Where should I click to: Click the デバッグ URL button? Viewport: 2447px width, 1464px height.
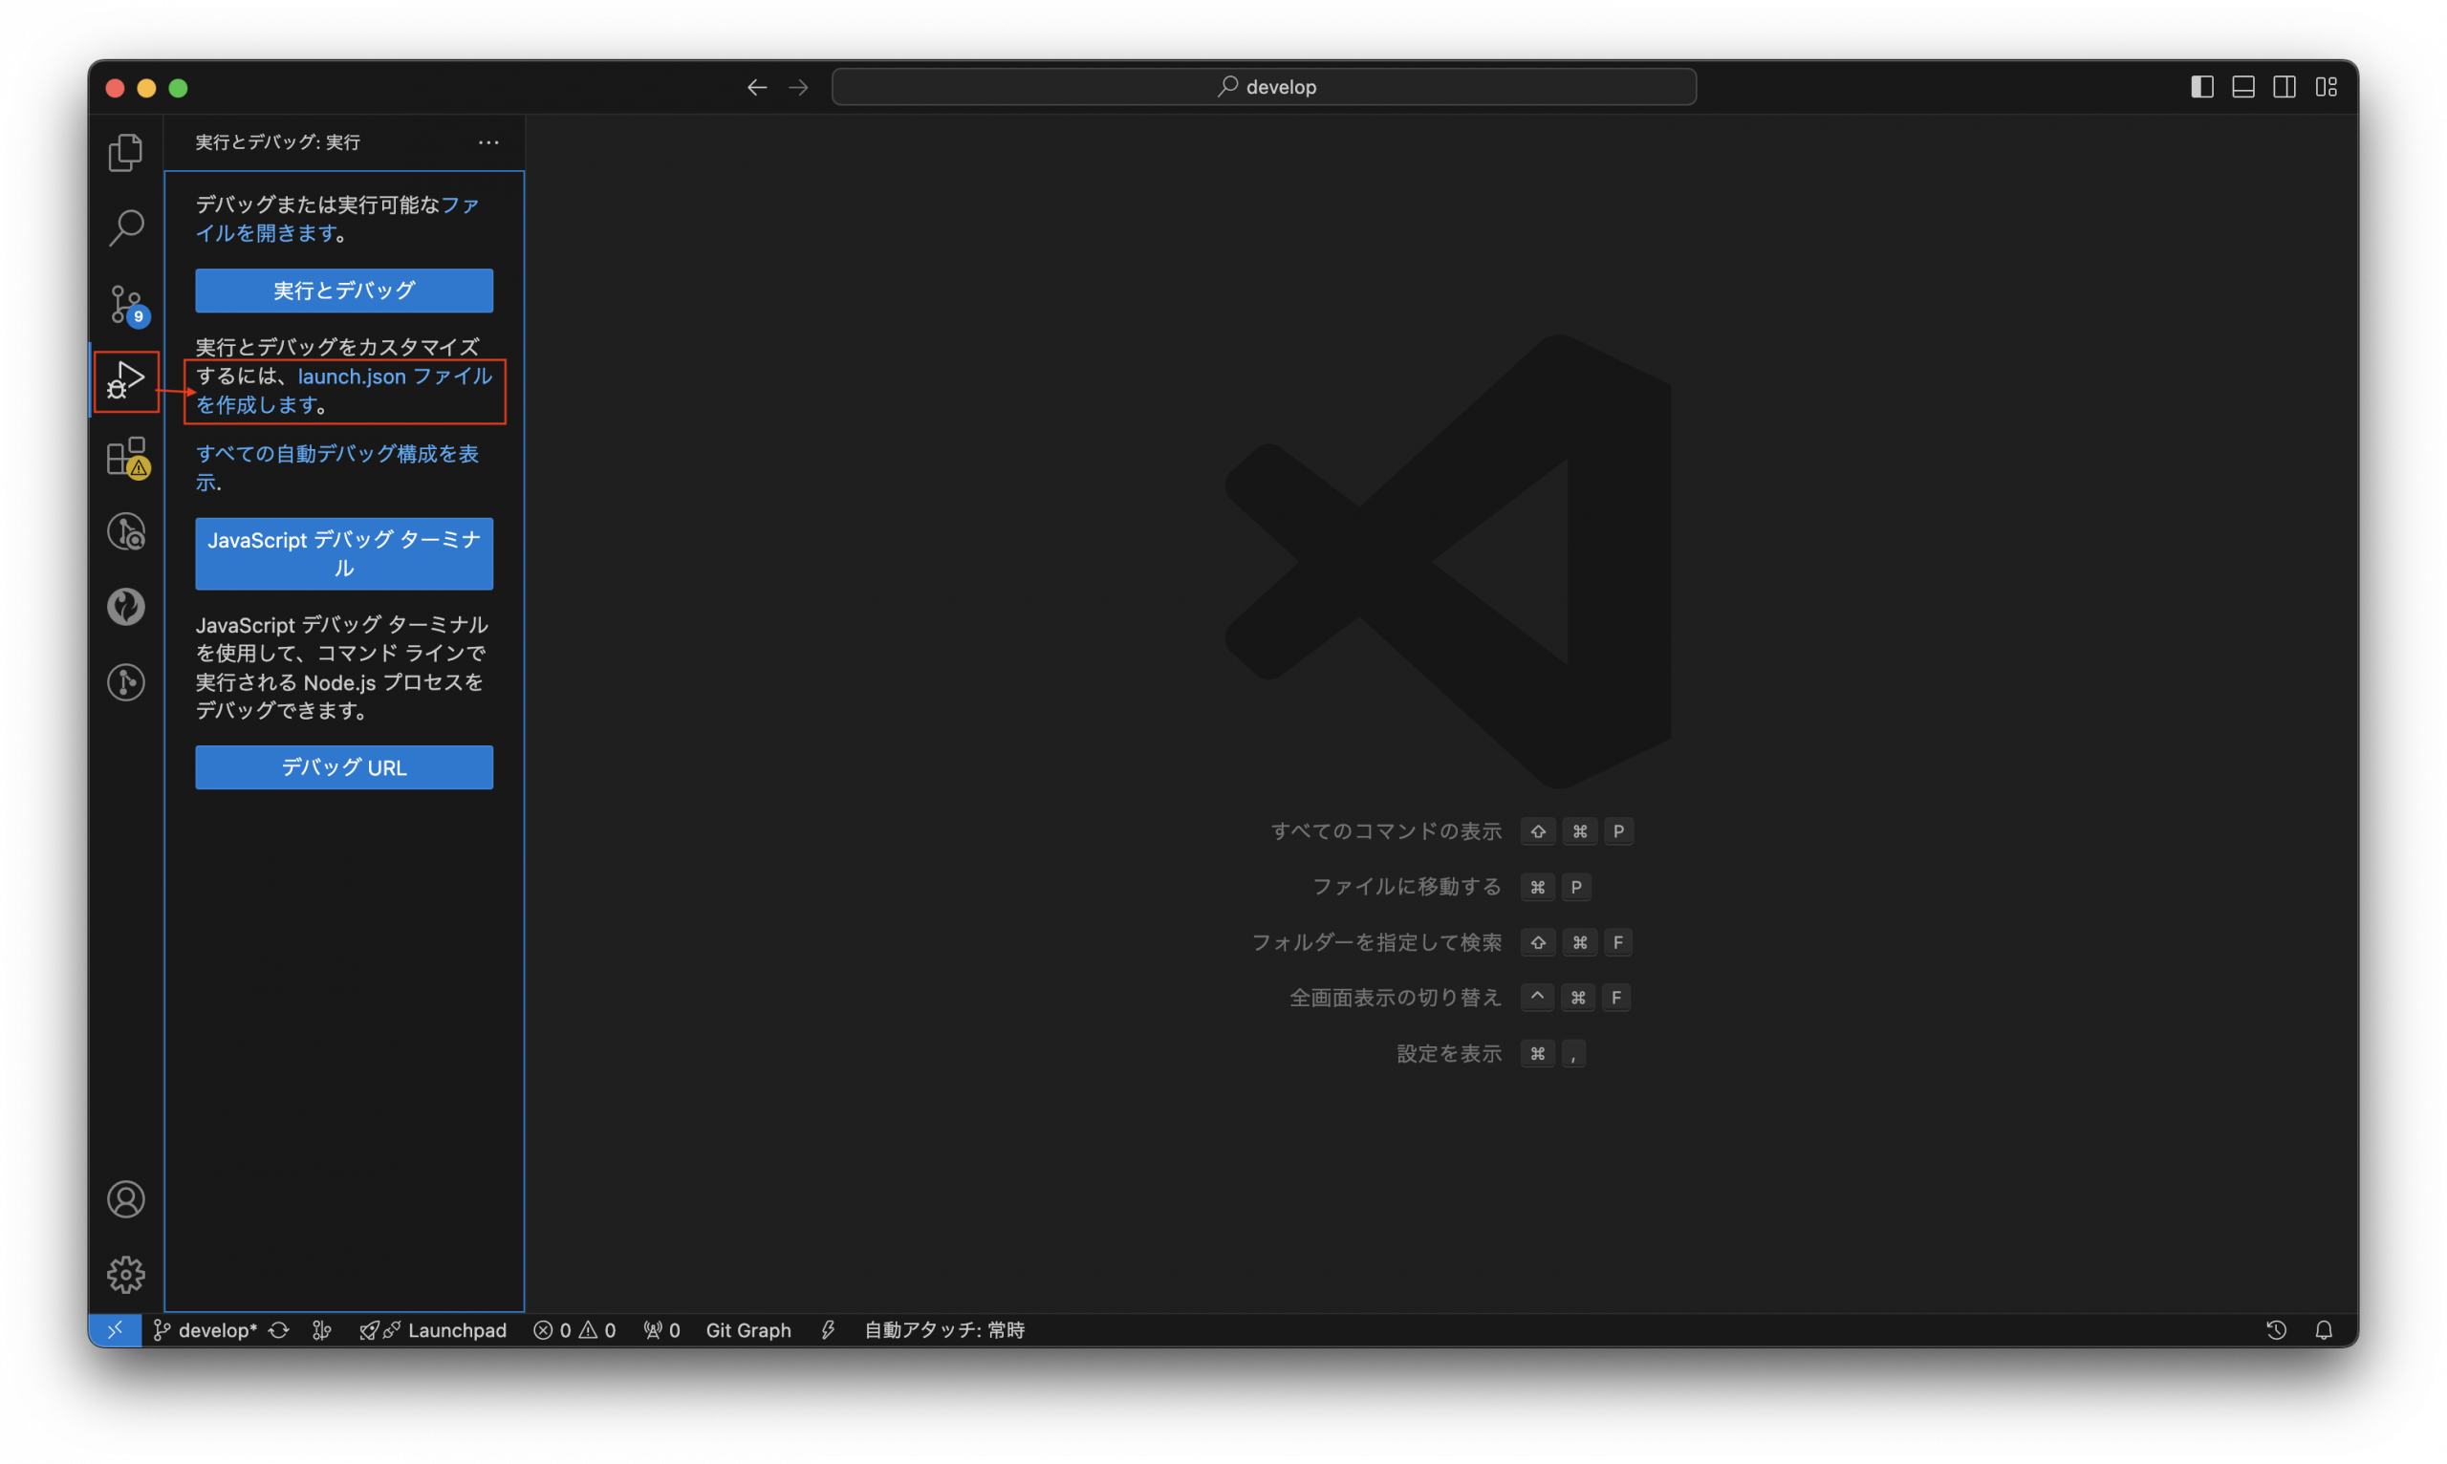coord(344,767)
